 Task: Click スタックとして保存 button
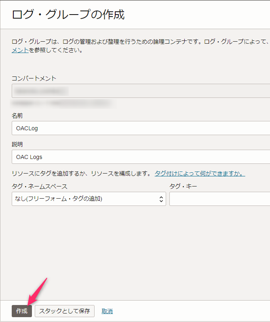click(65, 311)
